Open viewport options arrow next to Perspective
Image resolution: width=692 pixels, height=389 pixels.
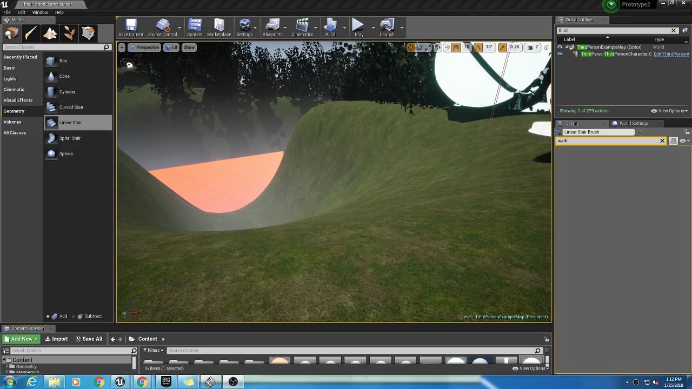(122, 48)
